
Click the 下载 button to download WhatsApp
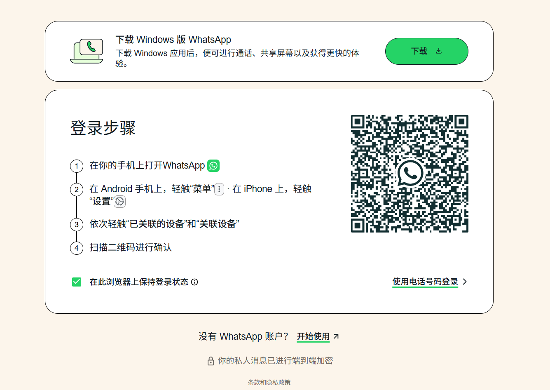point(426,51)
